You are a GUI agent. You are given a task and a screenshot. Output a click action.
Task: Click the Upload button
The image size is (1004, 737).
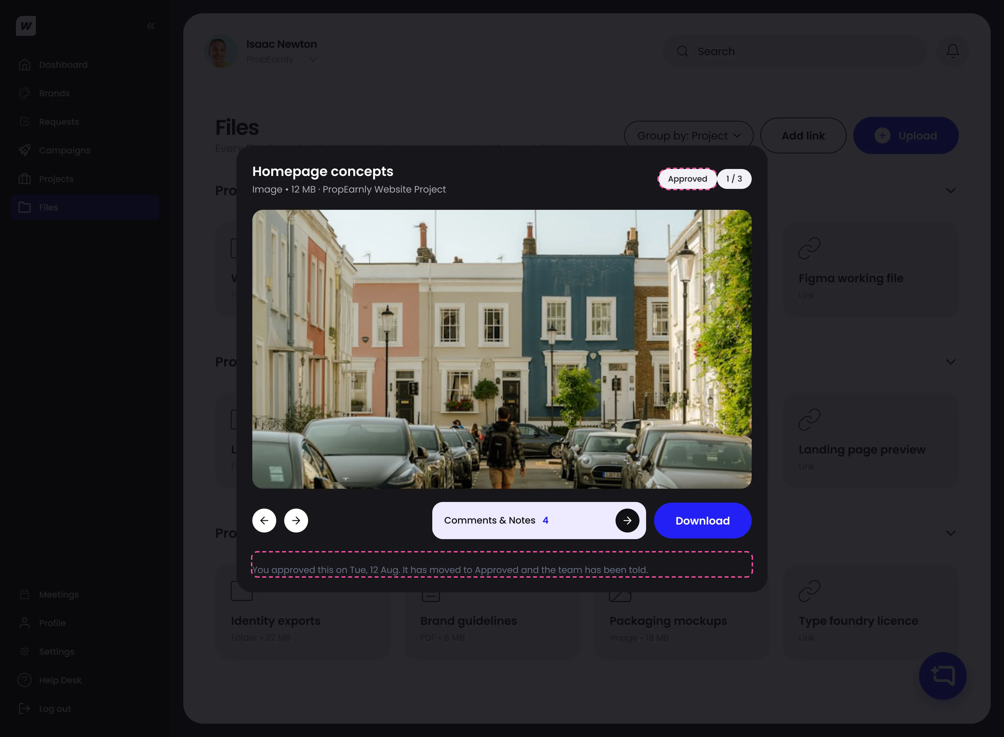coord(906,136)
